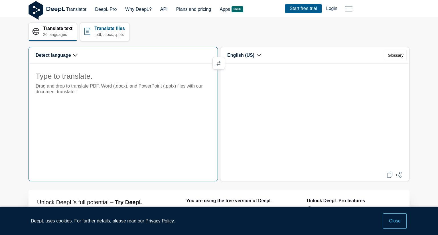Switch to Translate files tab

pos(105,32)
